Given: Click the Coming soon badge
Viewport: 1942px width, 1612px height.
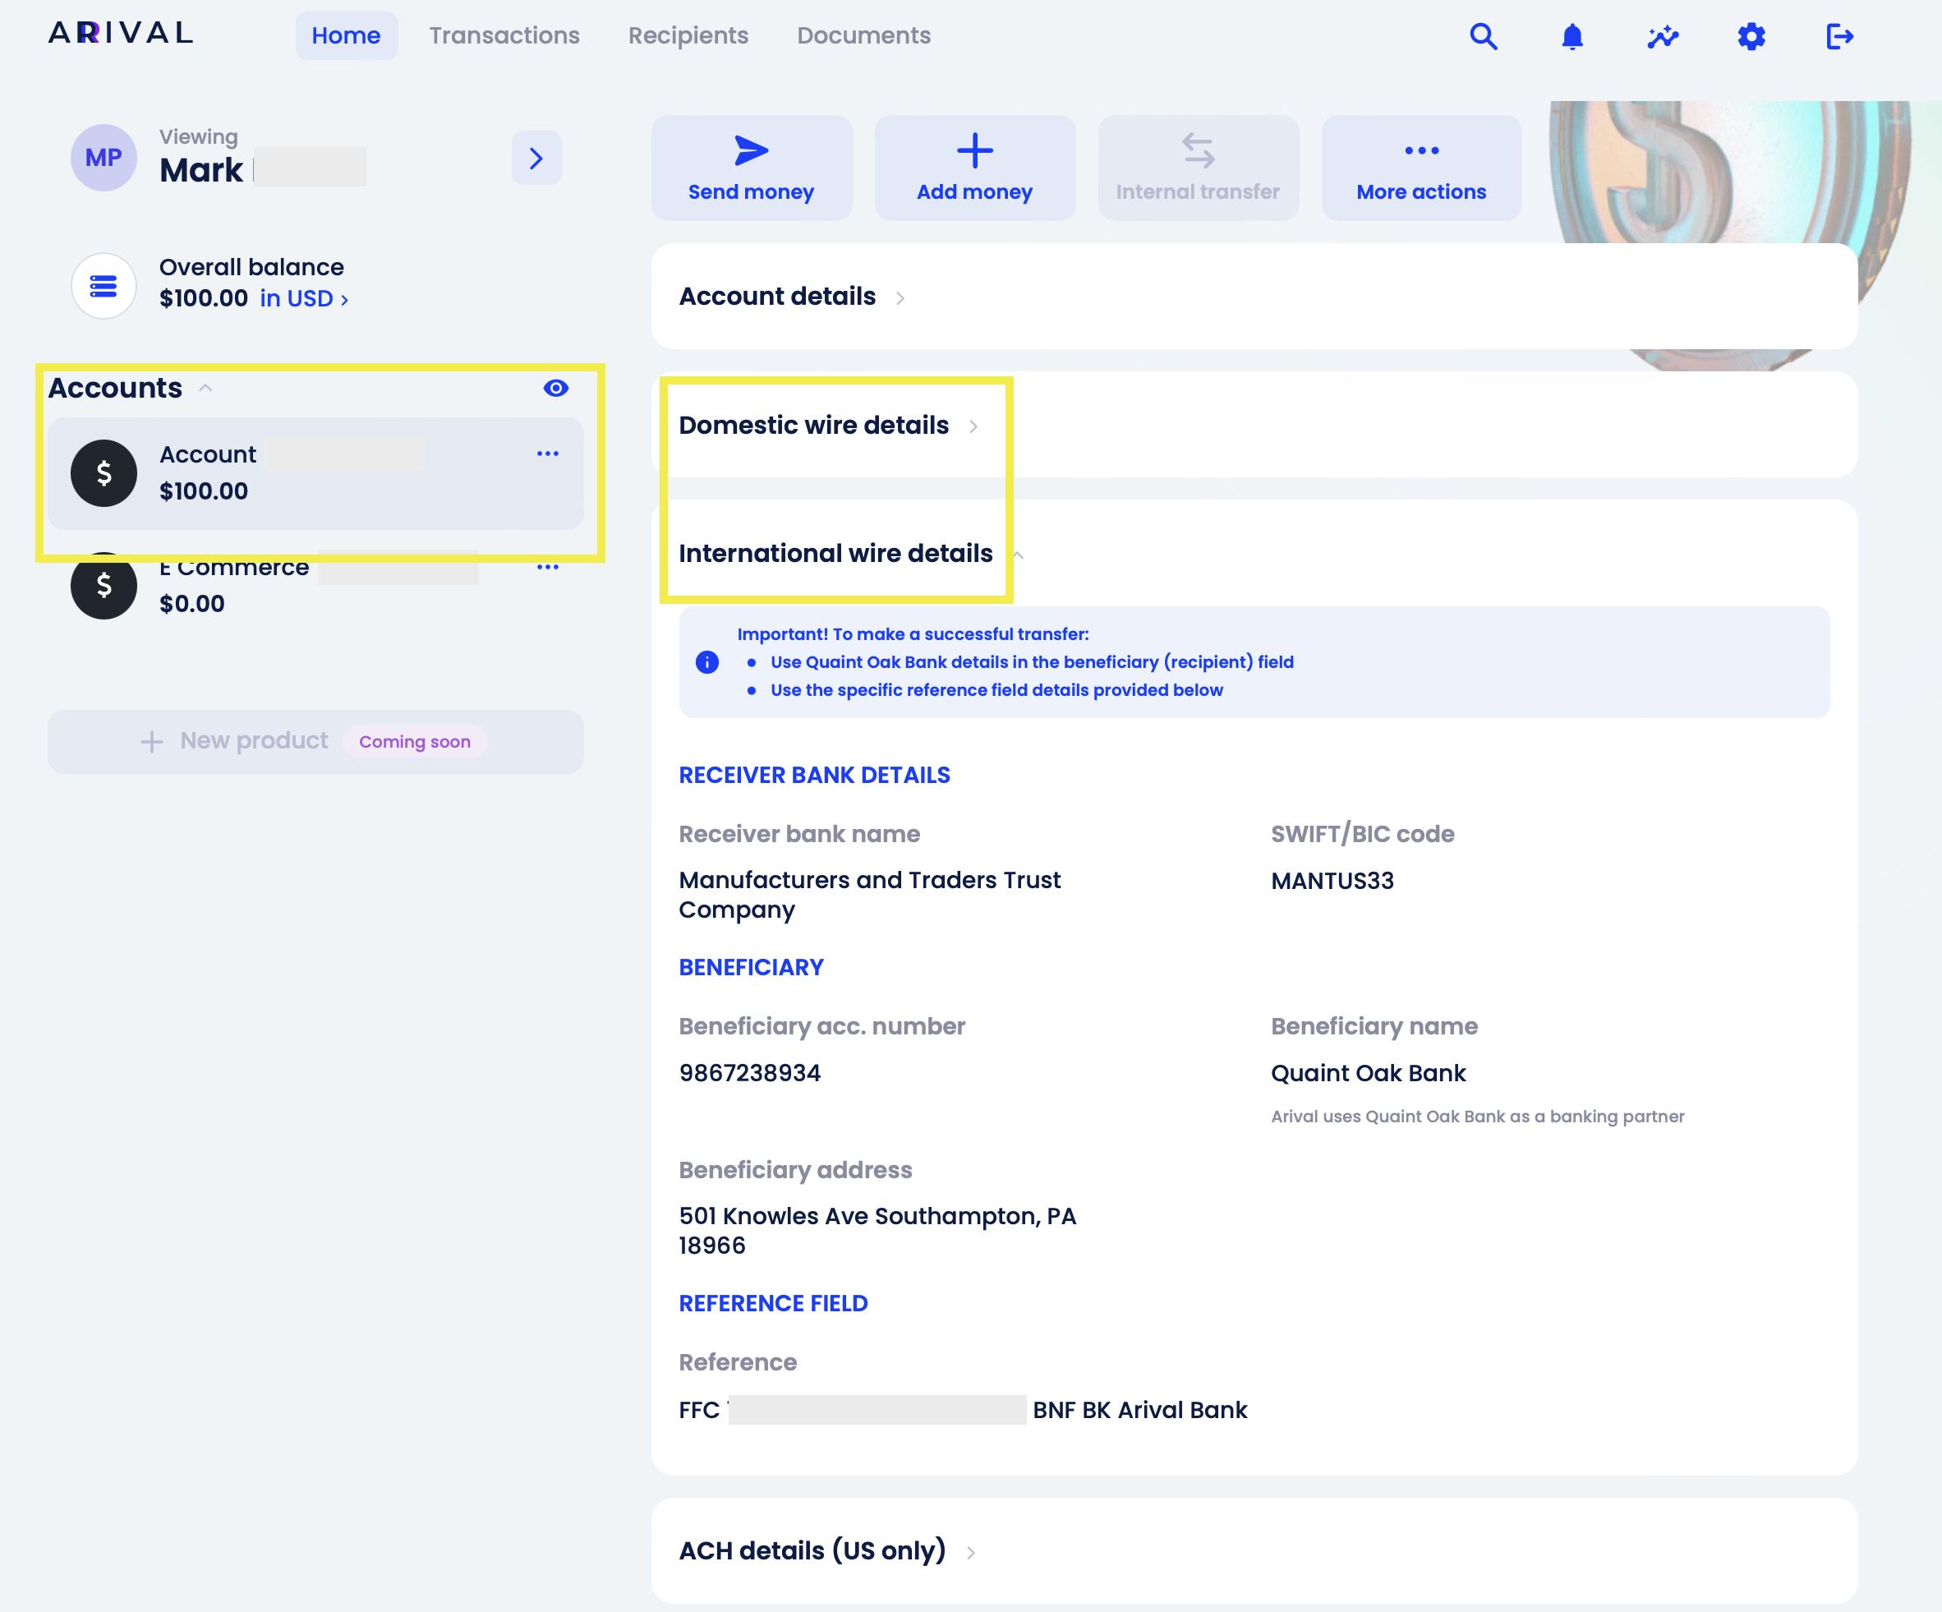Looking at the screenshot, I should click(414, 742).
